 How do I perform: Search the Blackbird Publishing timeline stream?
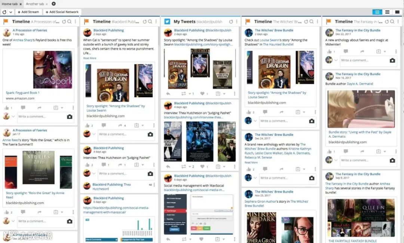point(150,22)
